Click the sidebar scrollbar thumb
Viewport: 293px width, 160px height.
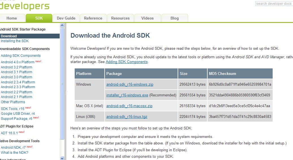pyautogui.click(x=62, y=83)
